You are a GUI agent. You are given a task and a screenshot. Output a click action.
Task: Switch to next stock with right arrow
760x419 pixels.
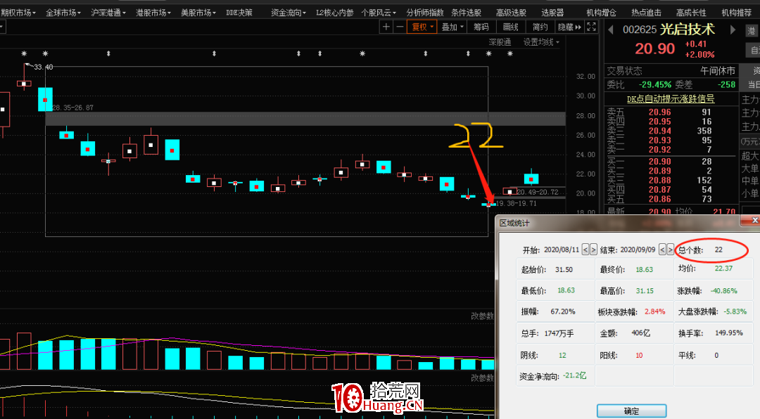tap(732, 30)
